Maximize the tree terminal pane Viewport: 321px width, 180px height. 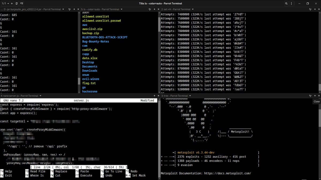click(314, 96)
